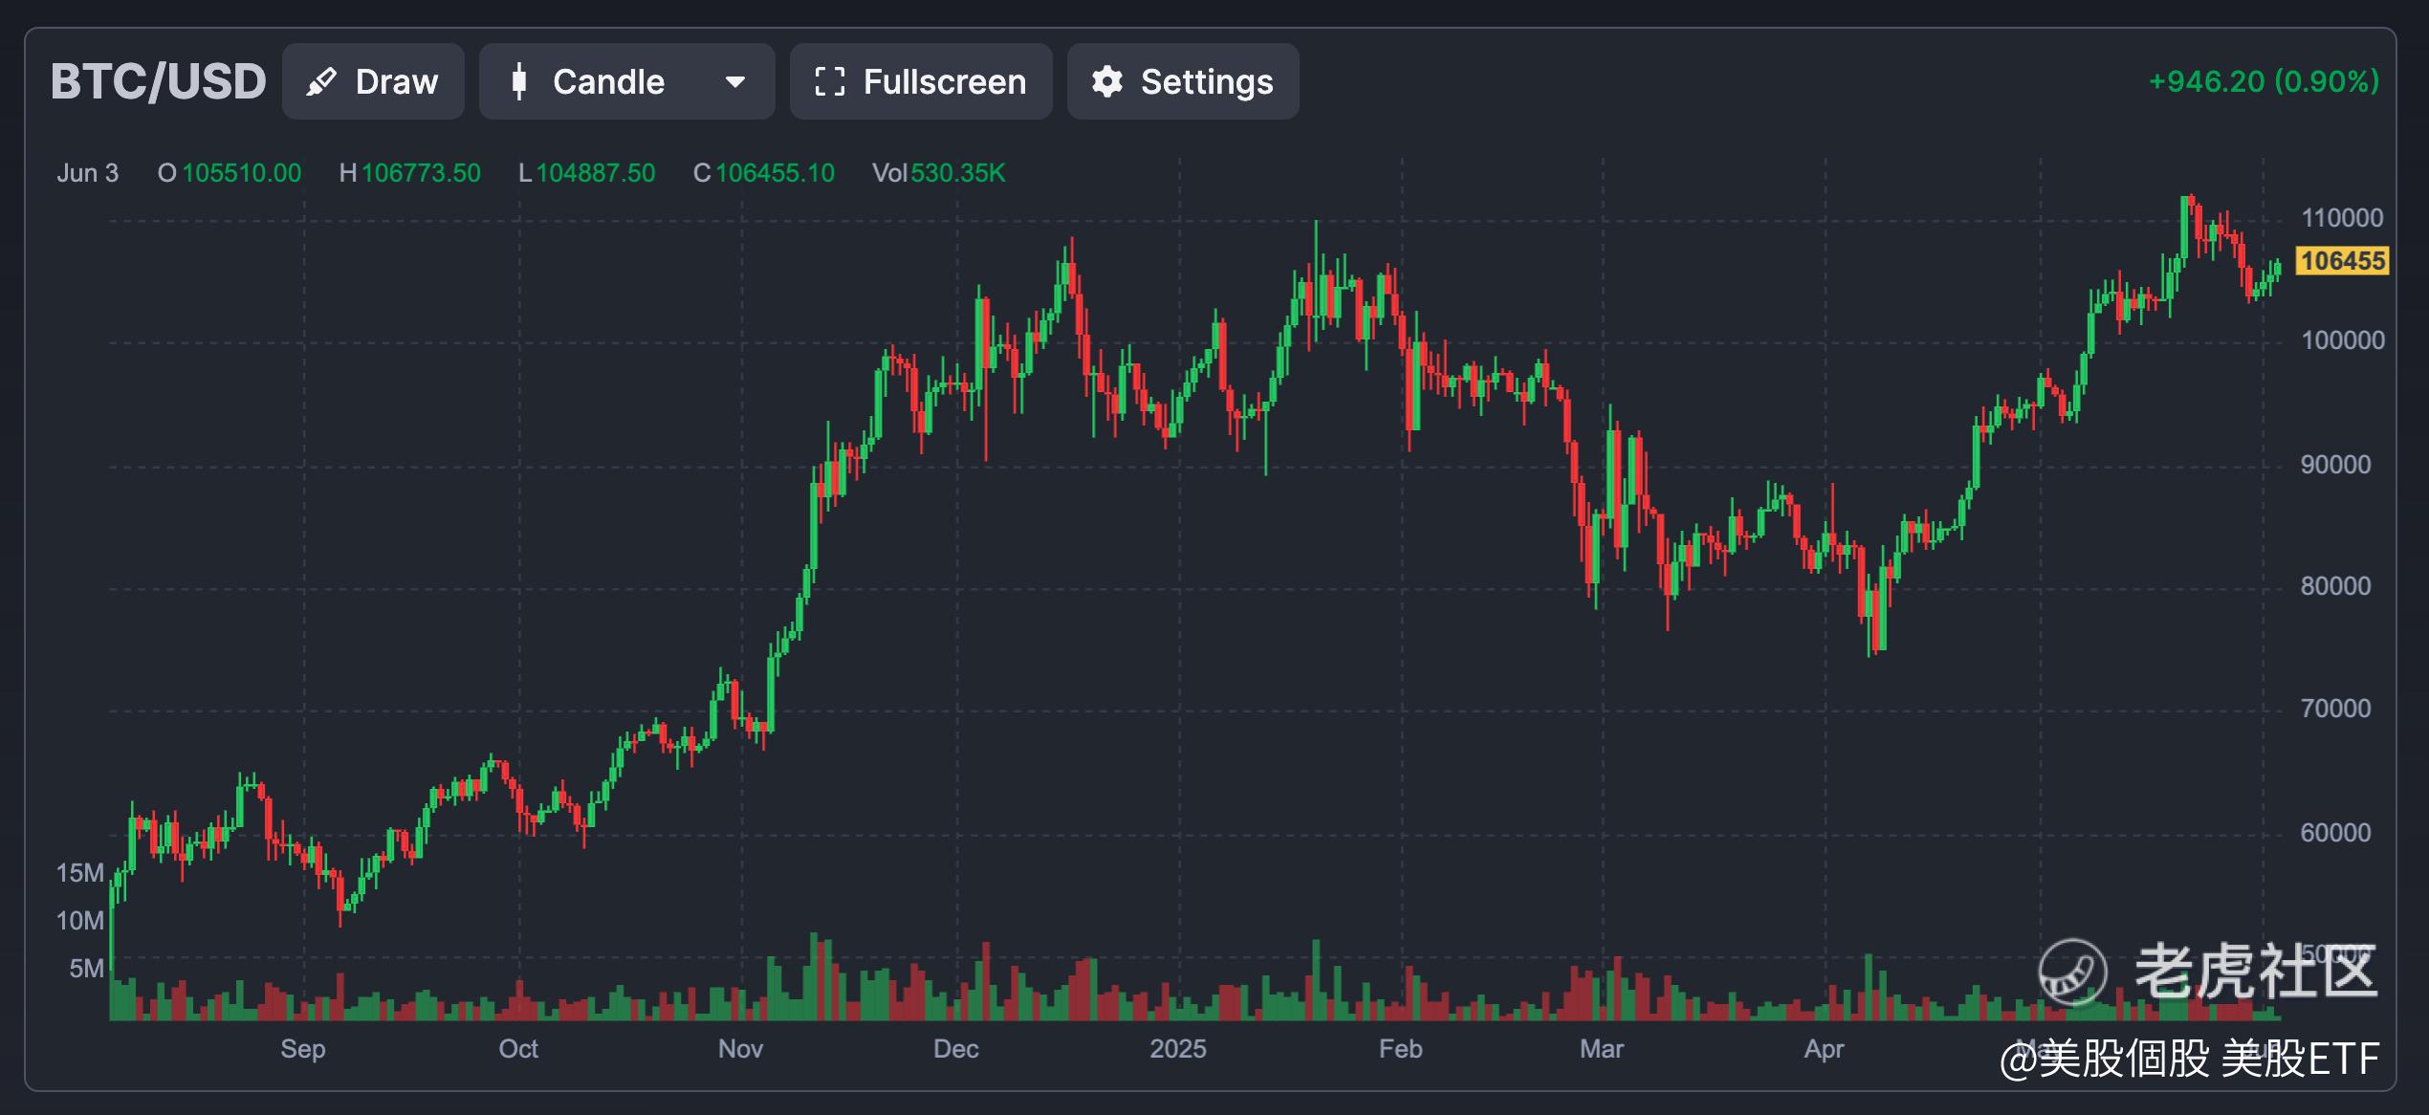Click the Draw pencil icon

[321, 82]
